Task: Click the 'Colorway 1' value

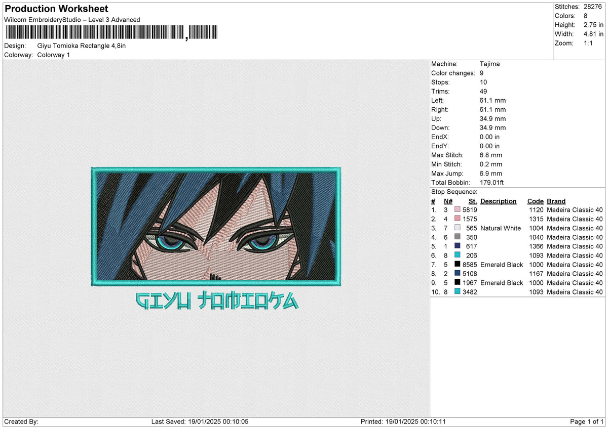Action: click(x=54, y=55)
